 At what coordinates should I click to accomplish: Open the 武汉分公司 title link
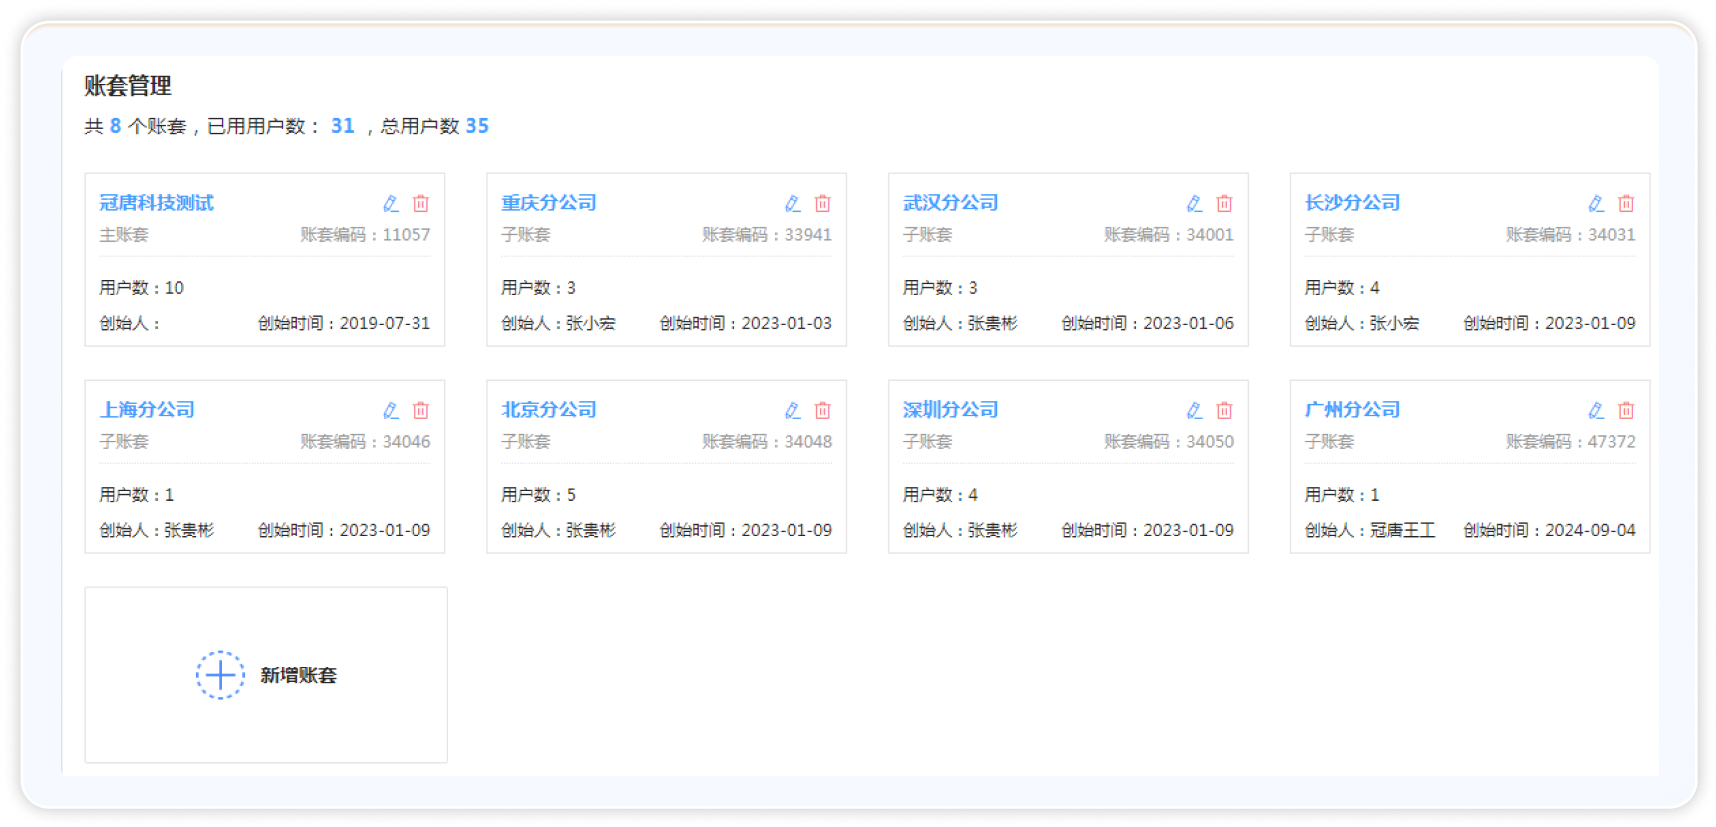950,203
